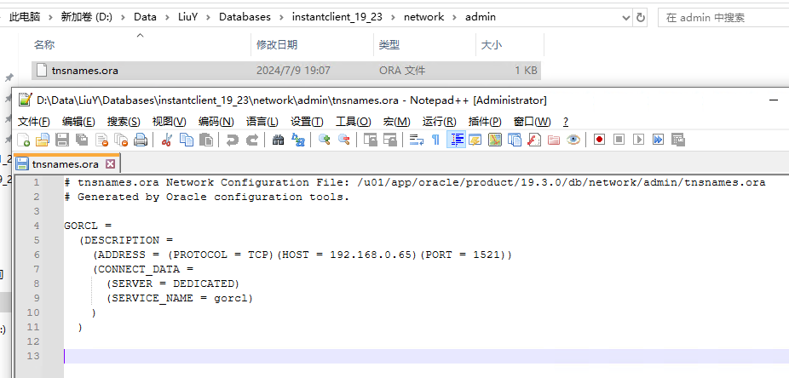Zoom out using the magnifier minus icon
Image resolution: width=789 pixels, height=378 pixels.
(x=343, y=140)
